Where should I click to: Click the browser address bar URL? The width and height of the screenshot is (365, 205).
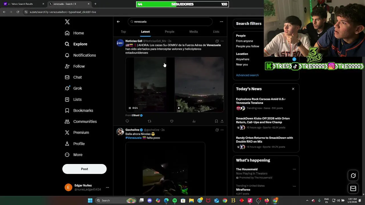click(x=63, y=12)
